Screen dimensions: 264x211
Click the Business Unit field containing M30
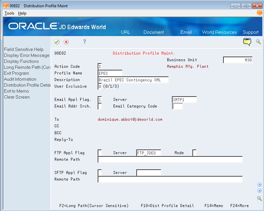click(x=238, y=60)
